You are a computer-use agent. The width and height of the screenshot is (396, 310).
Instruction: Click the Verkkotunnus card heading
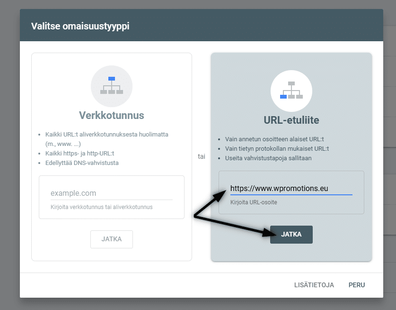coord(111,115)
